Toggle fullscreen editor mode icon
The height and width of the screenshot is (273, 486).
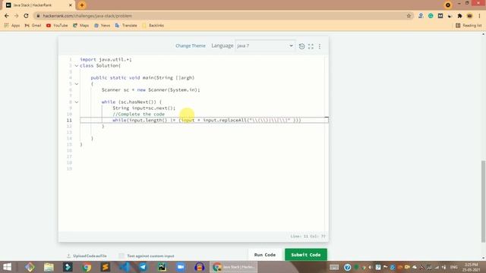tap(311, 46)
